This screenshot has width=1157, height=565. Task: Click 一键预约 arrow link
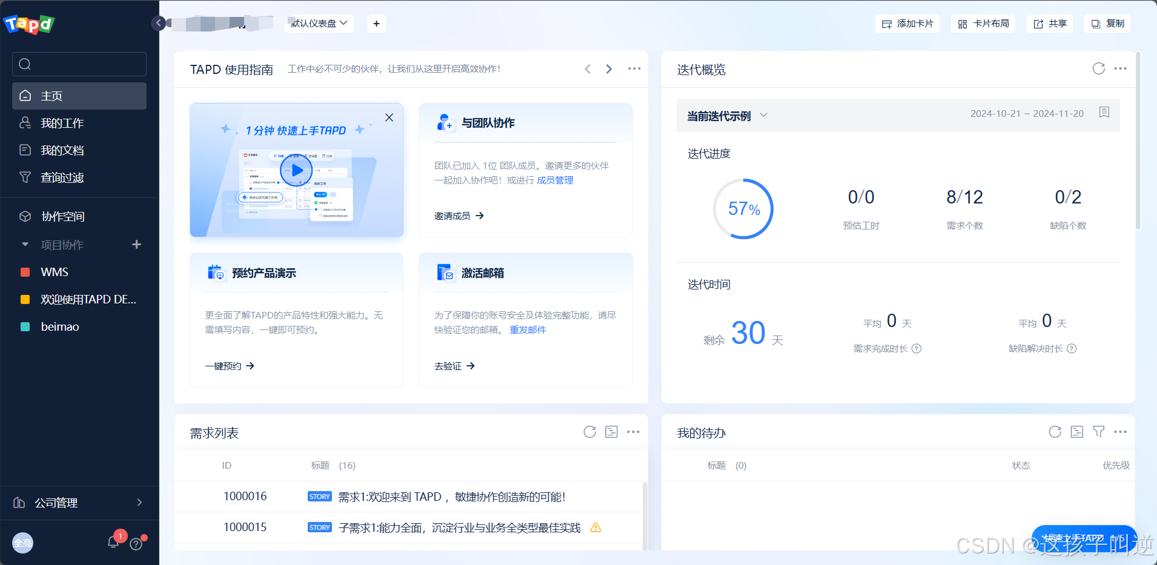[x=230, y=366]
